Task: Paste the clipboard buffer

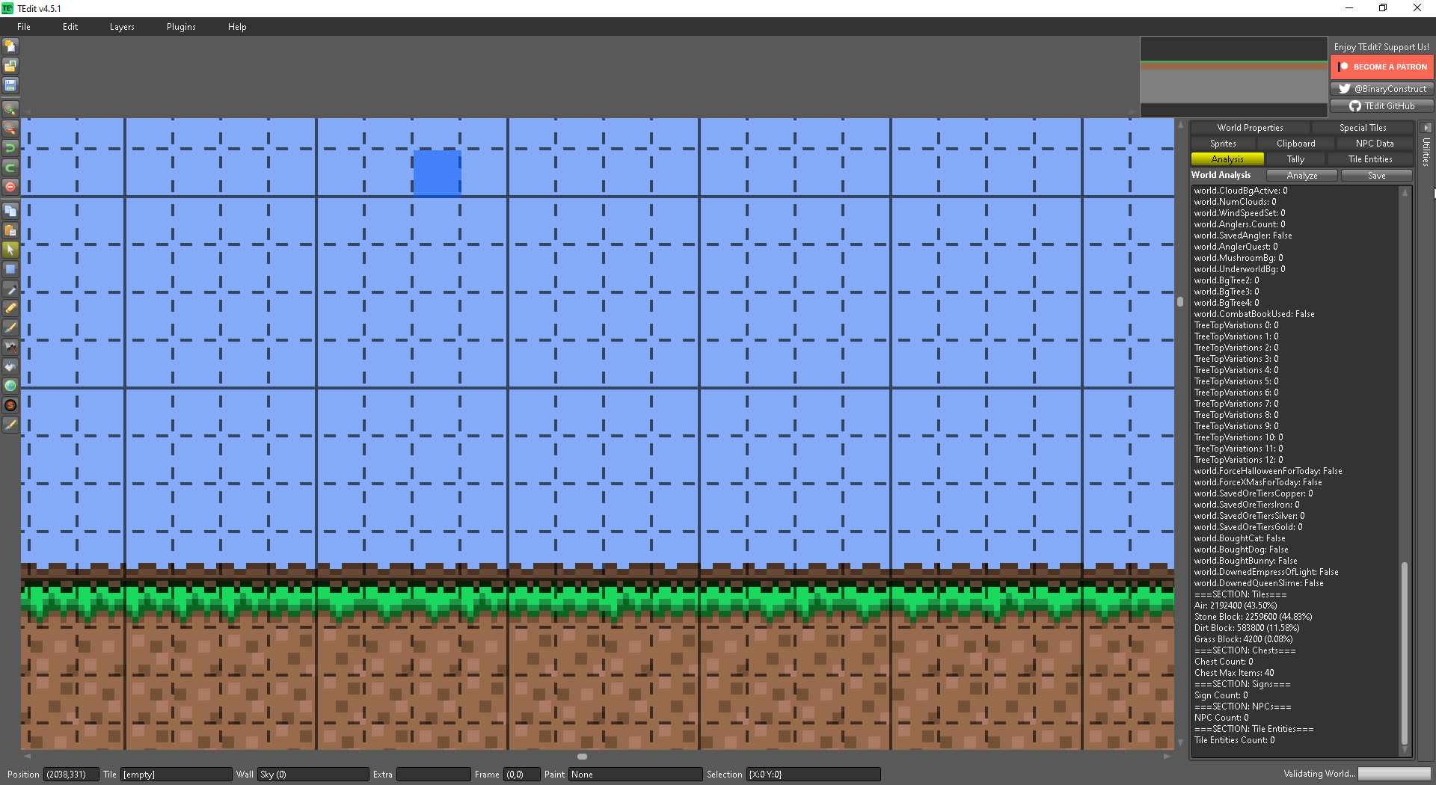Action: [x=10, y=230]
